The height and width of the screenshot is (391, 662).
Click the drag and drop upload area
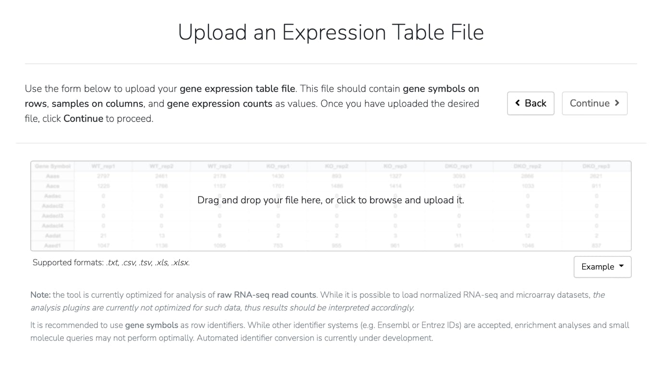click(x=331, y=226)
